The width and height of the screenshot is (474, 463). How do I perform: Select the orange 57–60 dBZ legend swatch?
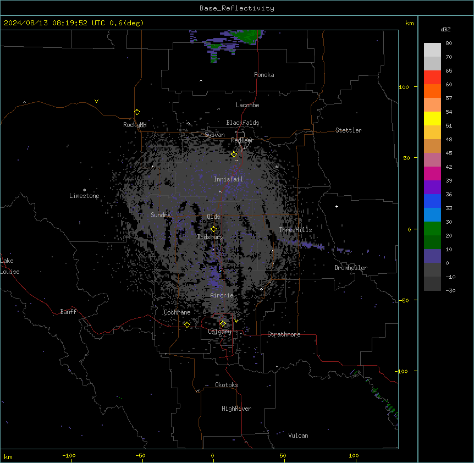tap(432, 91)
